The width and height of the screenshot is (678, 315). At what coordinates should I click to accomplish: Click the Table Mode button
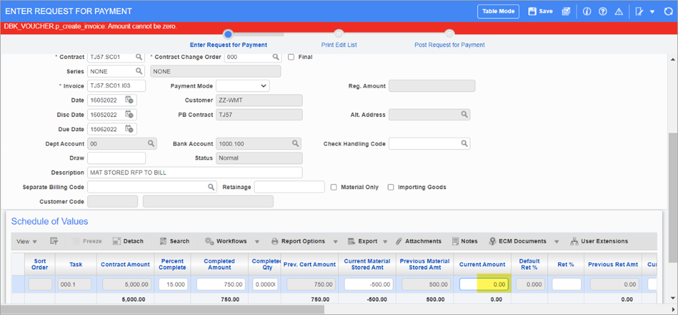pyautogui.click(x=498, y=11)
